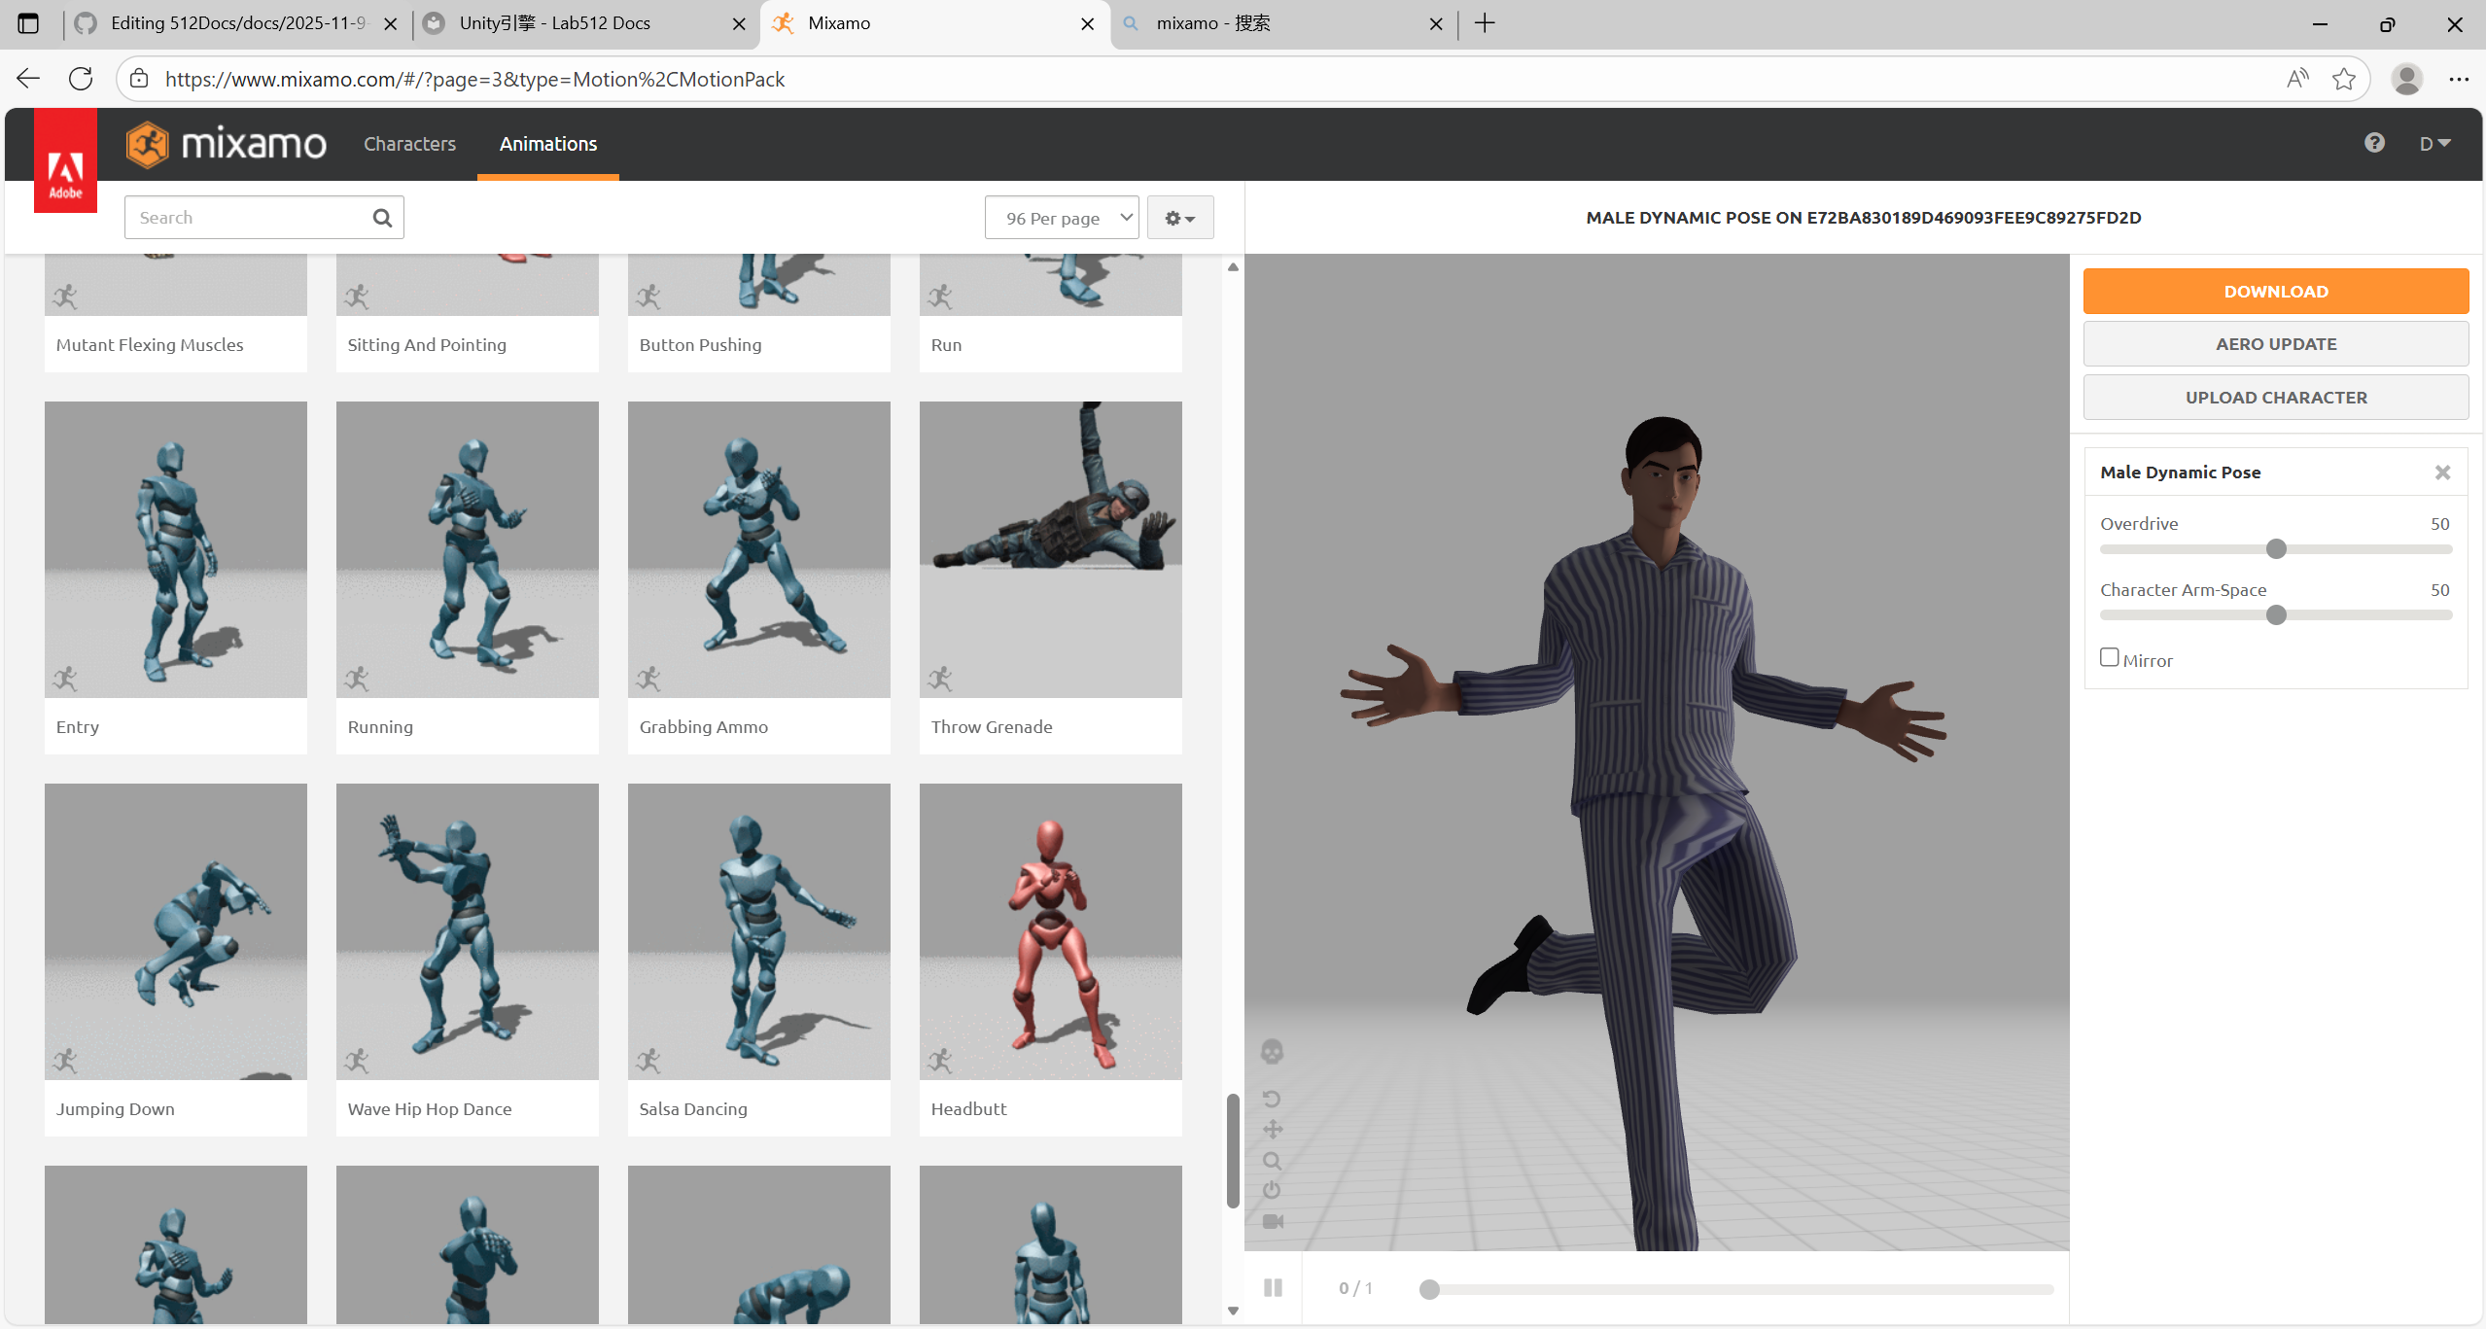Click the reset camera power icon
Image resolution: width=2486 pixels, height=1329 pixels.
pos(1272,1190)
